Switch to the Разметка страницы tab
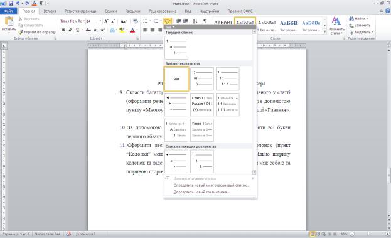 80,11
